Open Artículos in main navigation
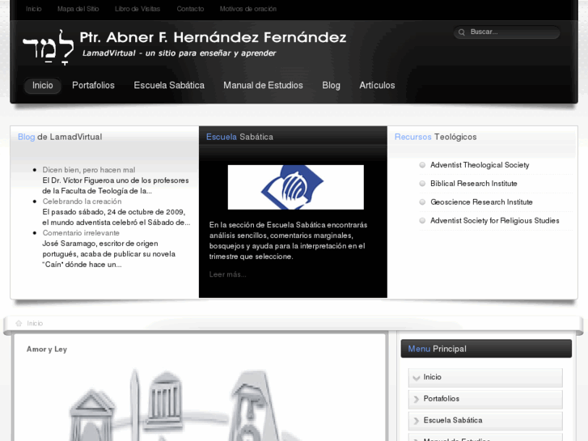The width and height of the screenshot is (588, 441). (x=377, y=86)
